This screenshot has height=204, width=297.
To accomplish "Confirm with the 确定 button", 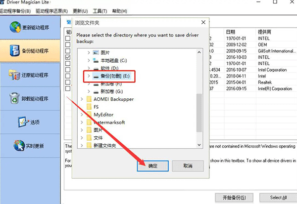I will click(152, 166).
